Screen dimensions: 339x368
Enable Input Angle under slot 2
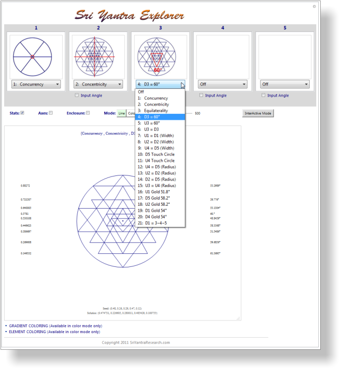point(76,95)
